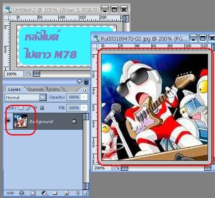Click ruler origin corner in Untitled-2 window
The height and width of the screenshot is (198, 215).
pos(7,18)
